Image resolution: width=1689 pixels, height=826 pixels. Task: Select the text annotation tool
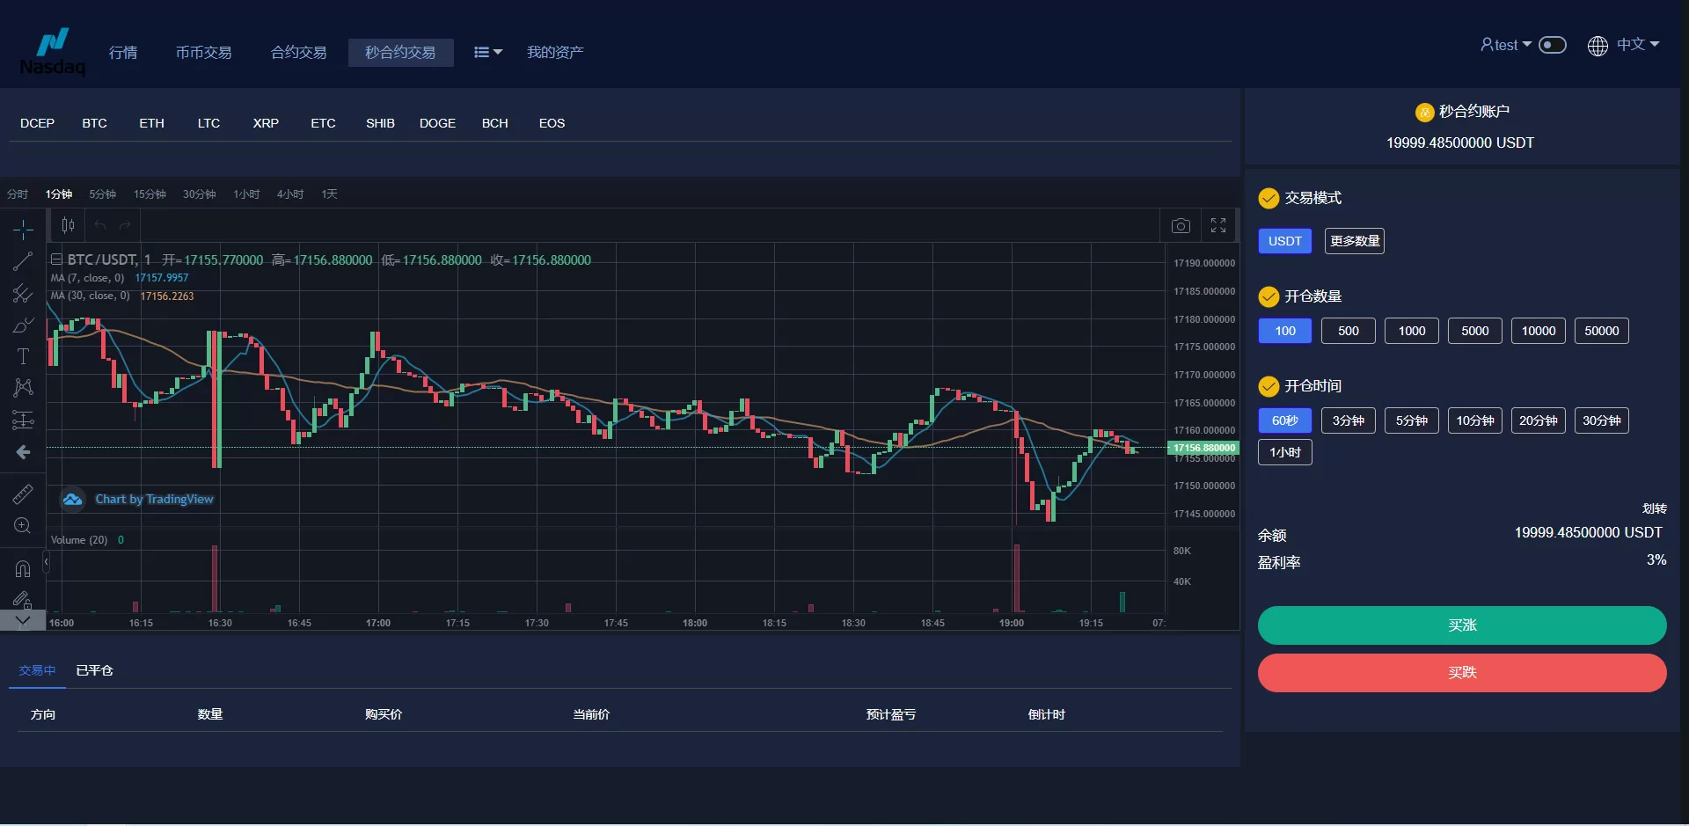23,356
